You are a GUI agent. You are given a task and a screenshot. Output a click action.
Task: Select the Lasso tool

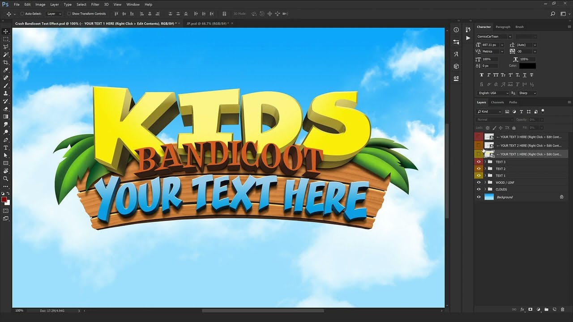pos(6,47)
